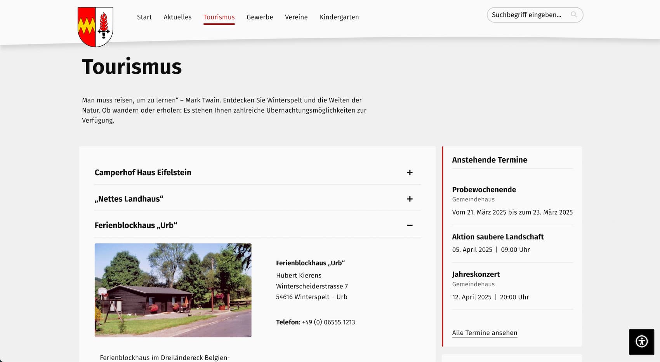Navigate to the Vereine page
660x362 pixels.
click(296, 17)
